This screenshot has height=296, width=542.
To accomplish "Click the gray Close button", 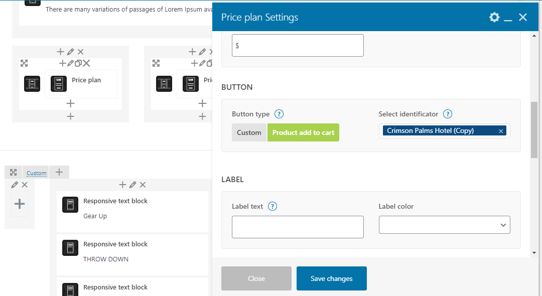I will pos(256,278).
